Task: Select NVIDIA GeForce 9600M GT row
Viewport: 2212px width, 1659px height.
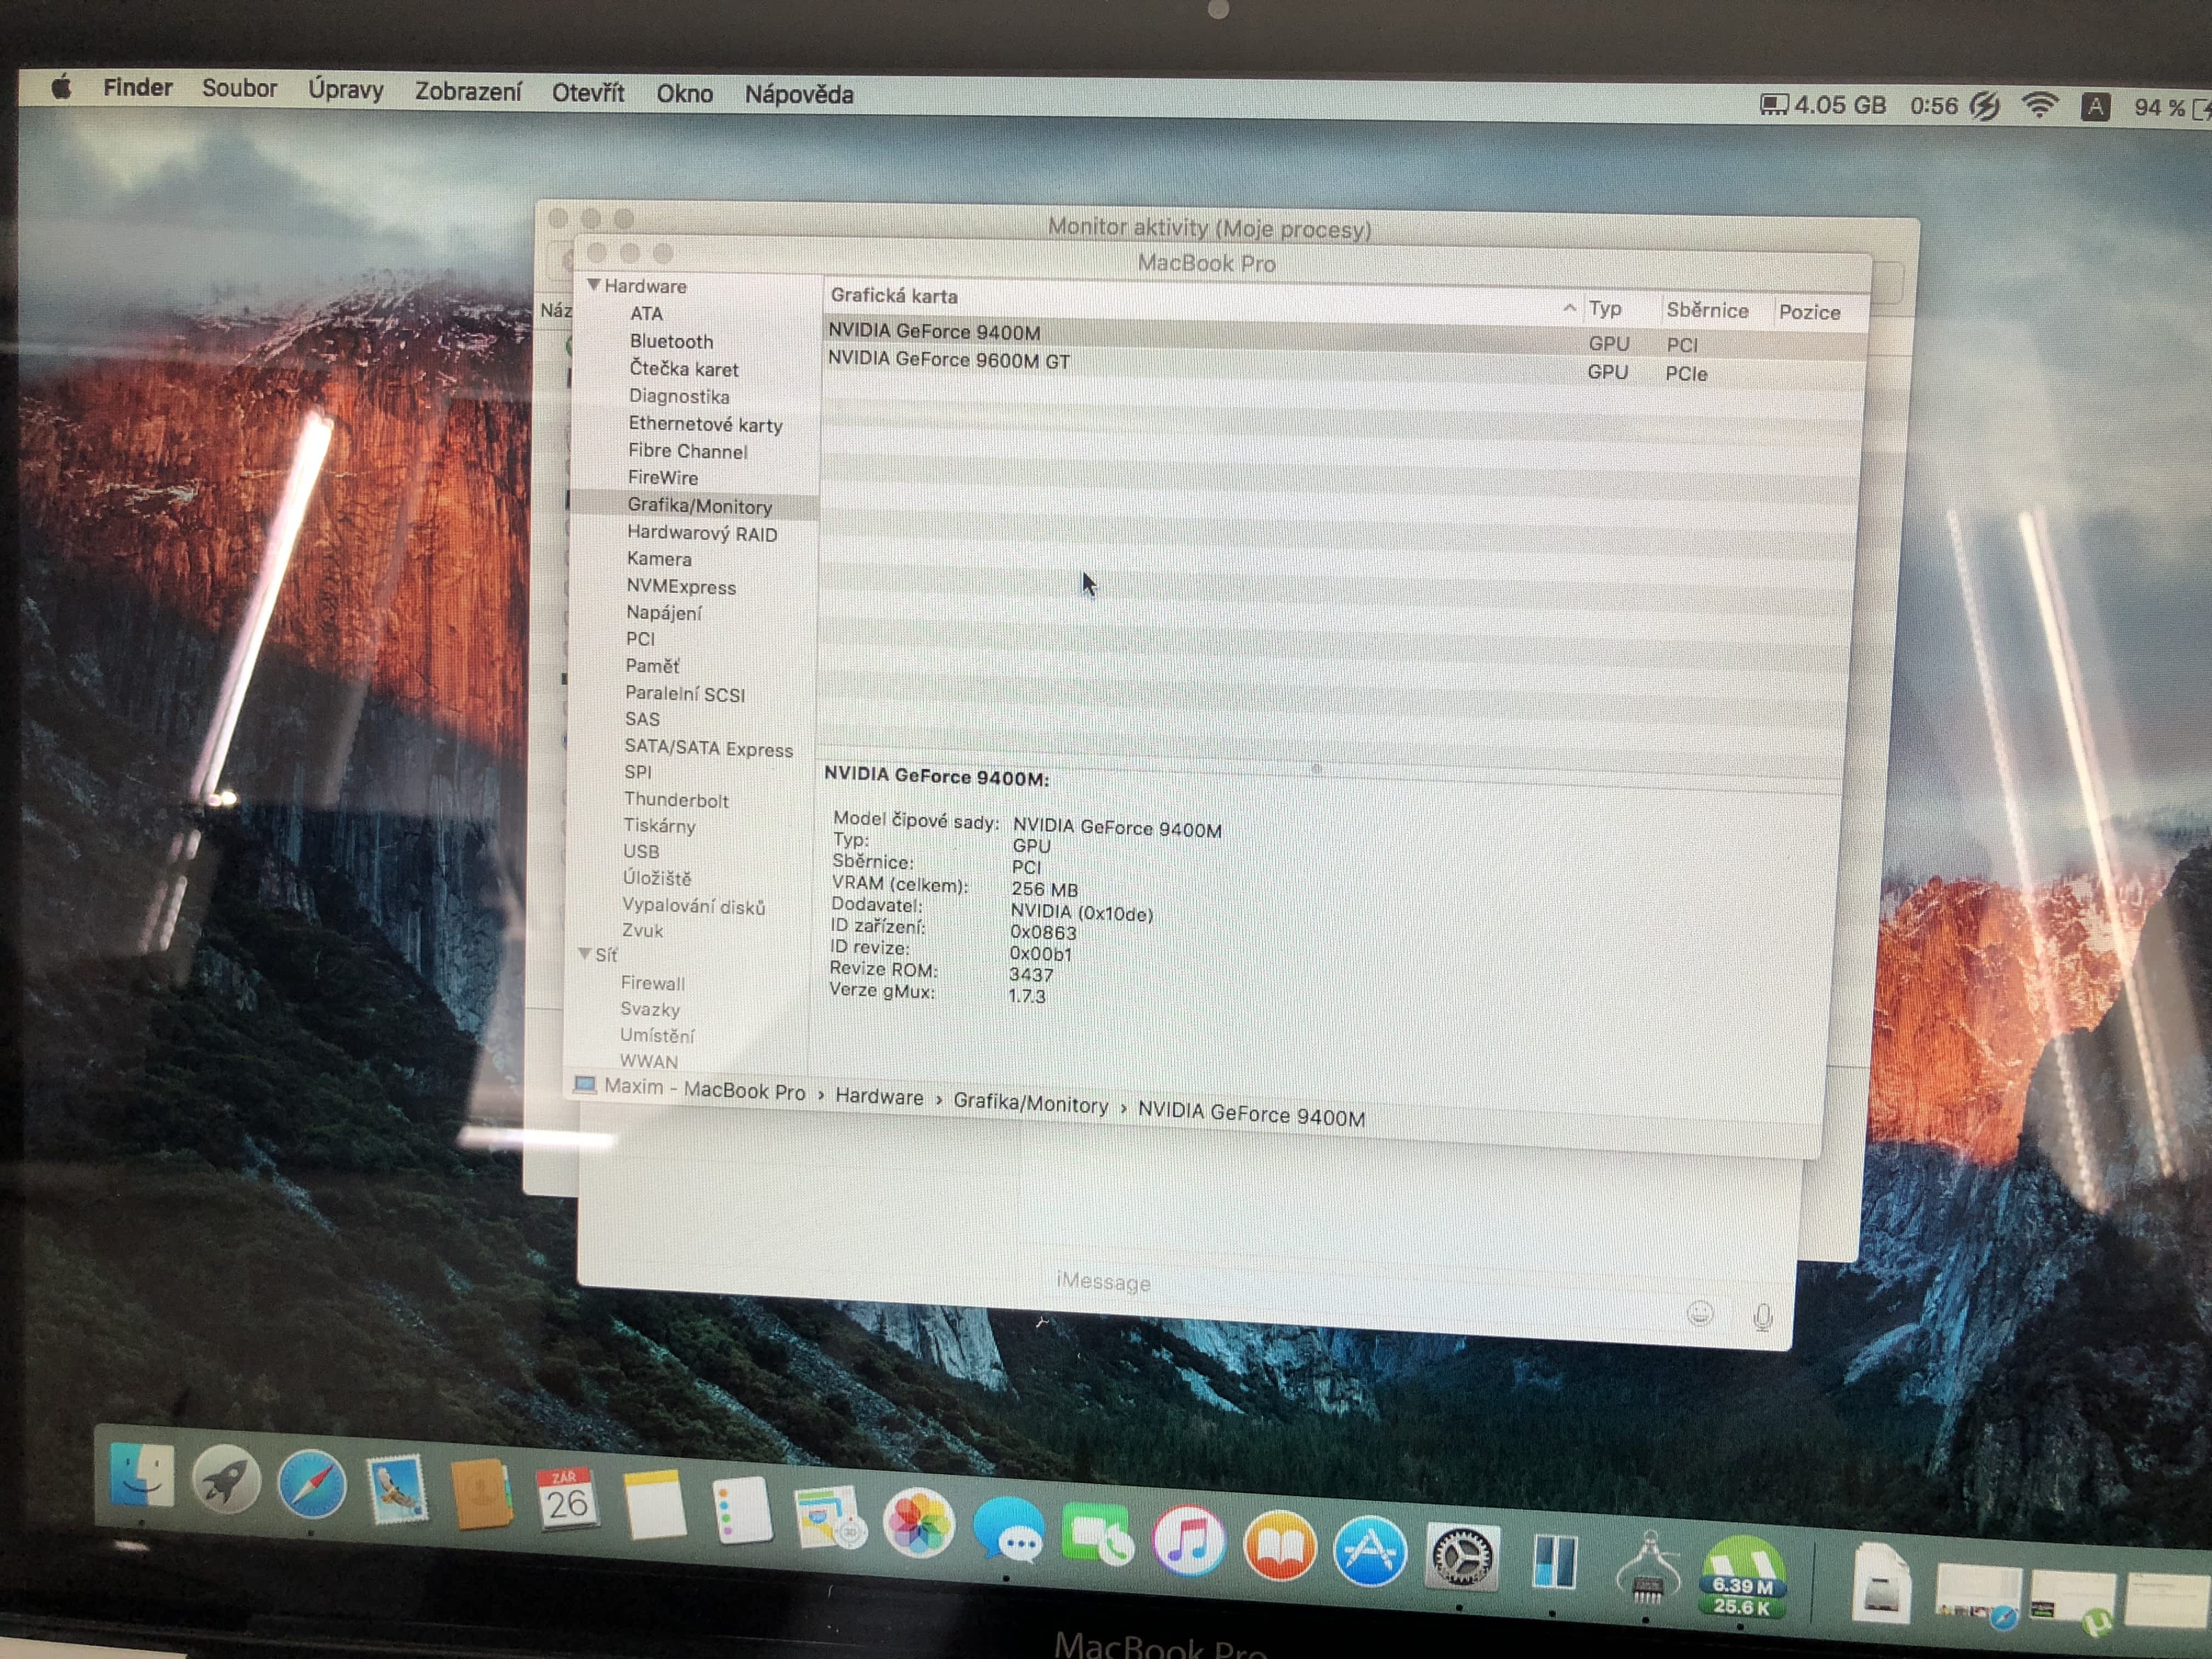Action: [x=948, y=360]
